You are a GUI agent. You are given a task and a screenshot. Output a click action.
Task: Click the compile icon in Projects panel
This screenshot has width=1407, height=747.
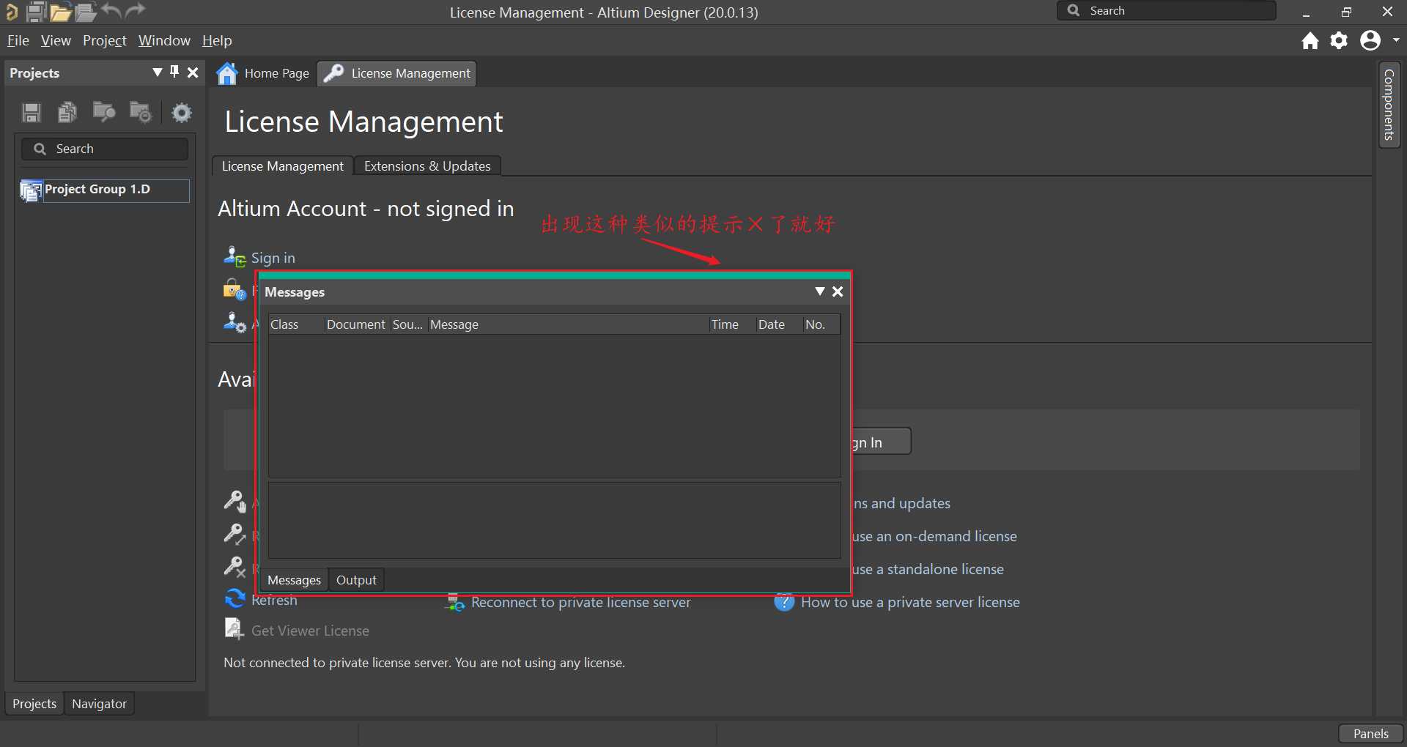67,112
